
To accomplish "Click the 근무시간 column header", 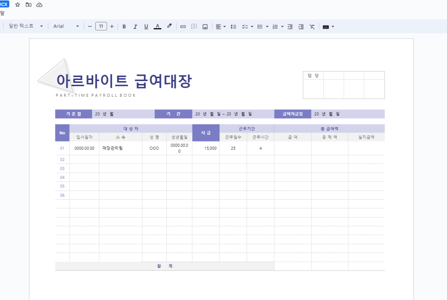I will (261, 137).
